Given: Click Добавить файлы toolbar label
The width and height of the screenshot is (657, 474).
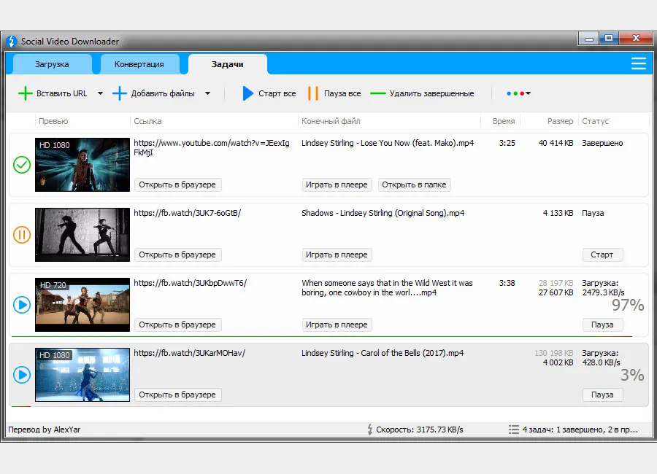Looking at the screenshot, I should click(163, 93).
